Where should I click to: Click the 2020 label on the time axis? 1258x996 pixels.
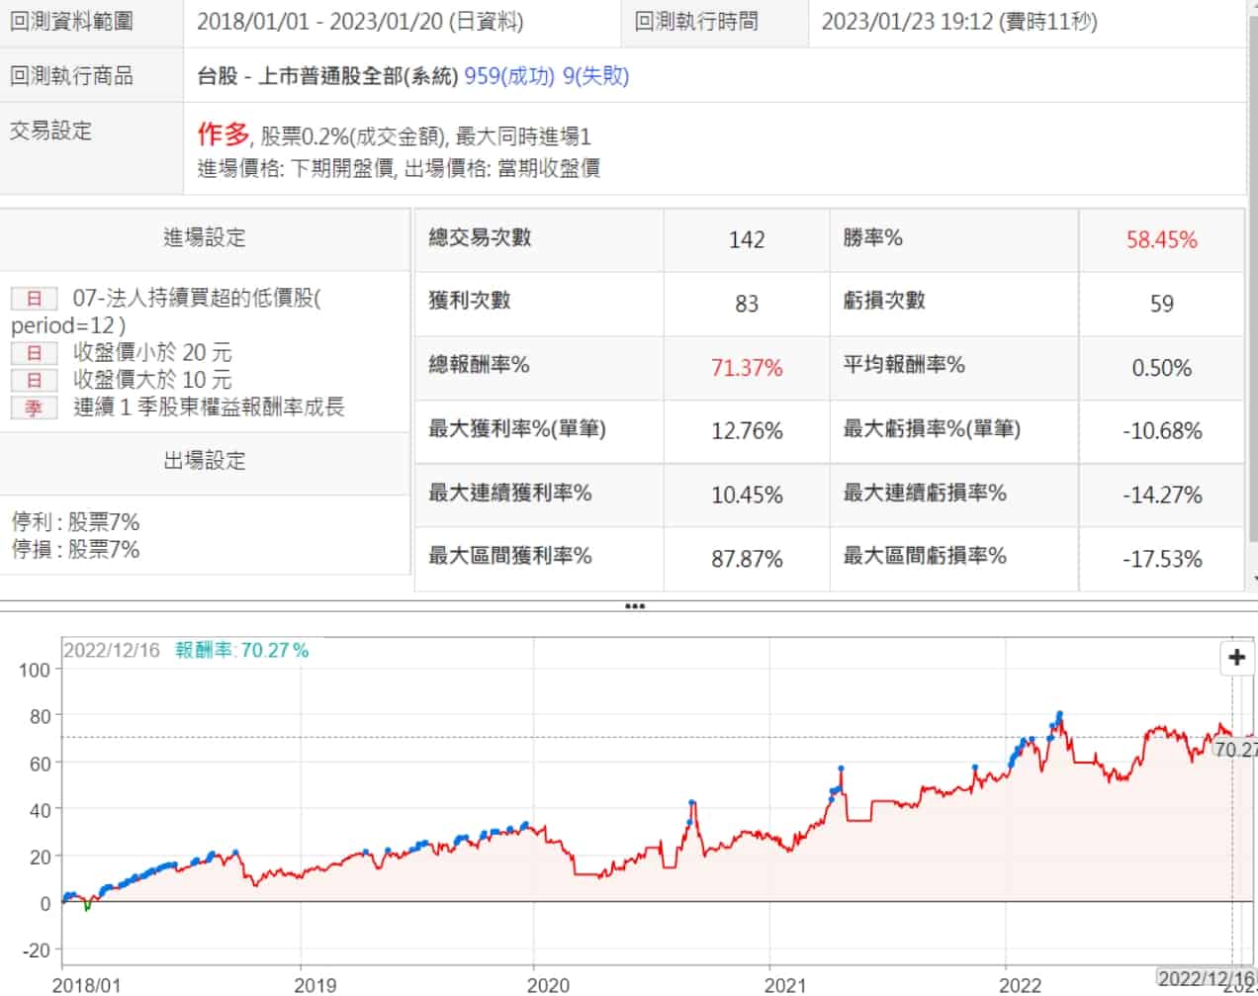click(x=547, y=984)
